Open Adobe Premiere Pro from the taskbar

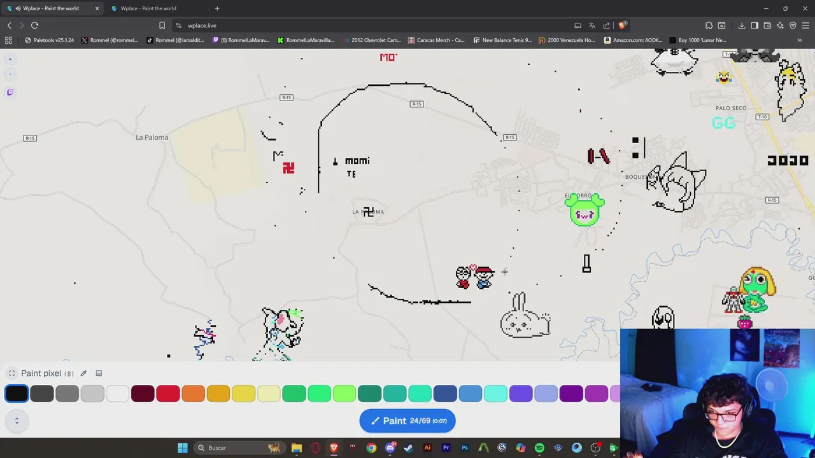click(x=446, y=448)
